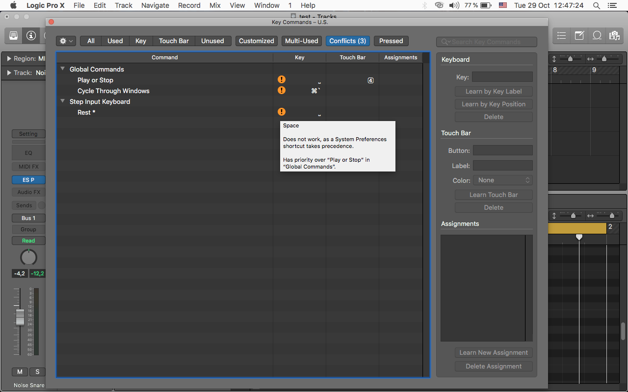Screen dimensions: 628x392
Task: Click the Touch Bar 4 icon for Play or Stop
Action: pos(370,80)
